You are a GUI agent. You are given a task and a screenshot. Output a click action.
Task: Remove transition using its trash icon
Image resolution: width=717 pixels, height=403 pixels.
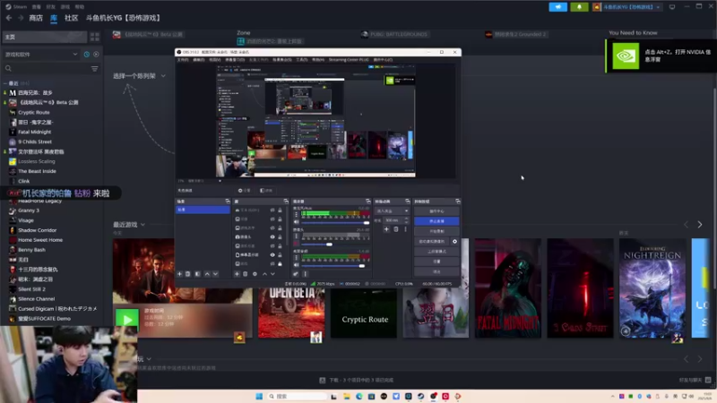pos(396,229)
